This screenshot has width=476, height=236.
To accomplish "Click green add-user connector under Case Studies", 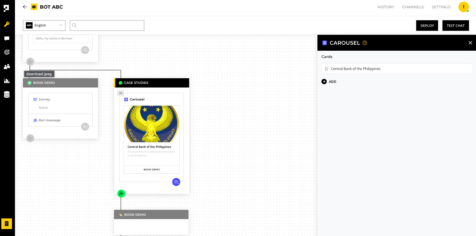I will 121,194.
